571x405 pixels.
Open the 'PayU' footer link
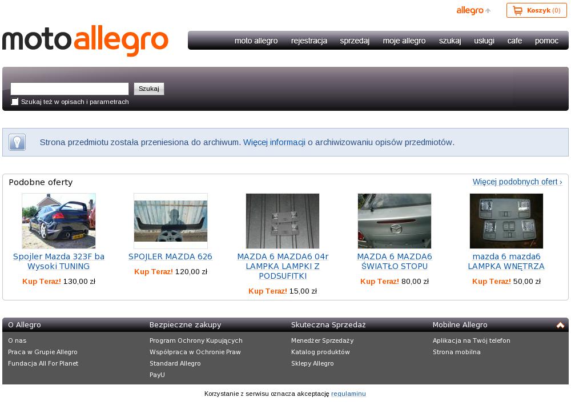pos(157,374)
